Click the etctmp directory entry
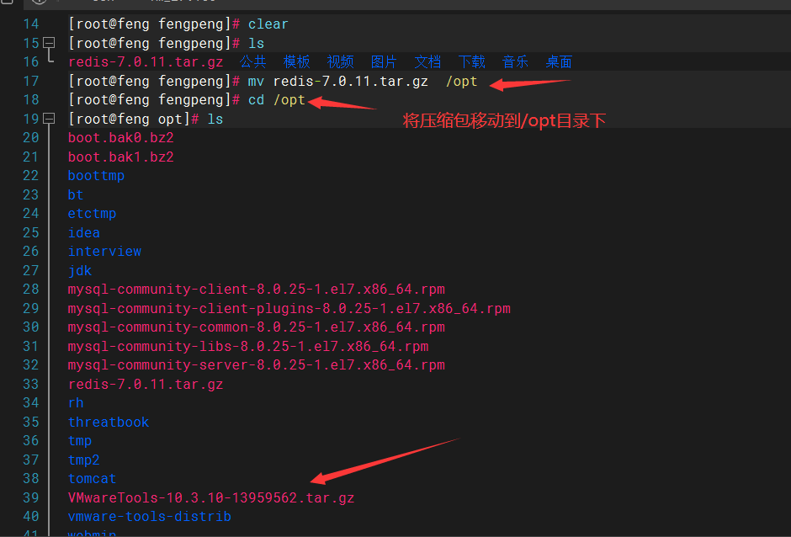 pyautogui.click(x=93, y=214)
